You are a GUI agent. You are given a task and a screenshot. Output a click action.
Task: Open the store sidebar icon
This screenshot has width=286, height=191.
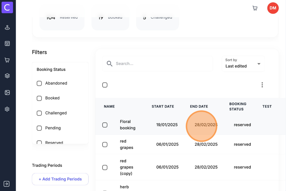pos(7,44)
